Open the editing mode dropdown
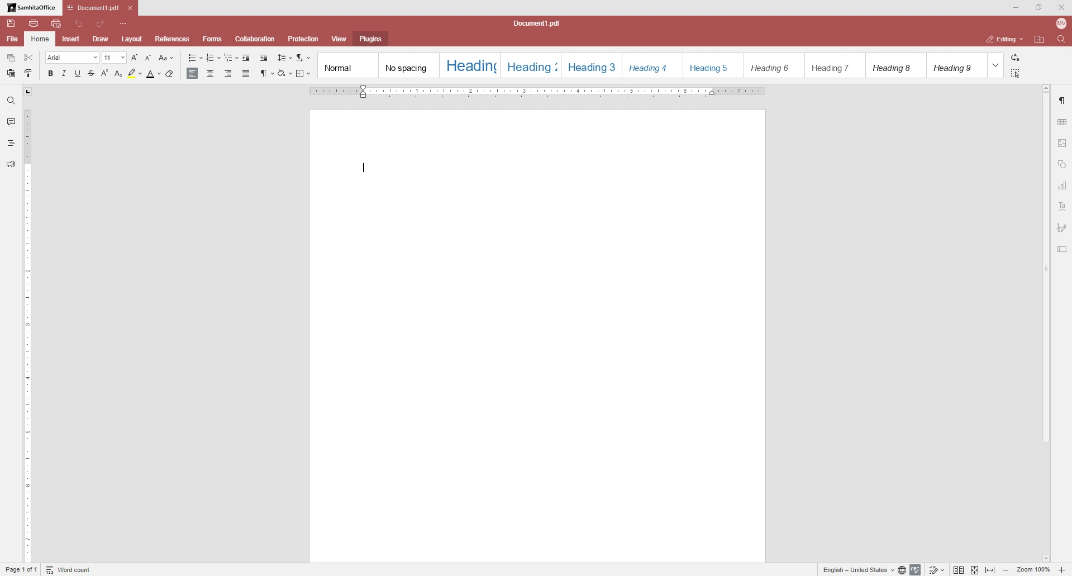This screenshot has height=576, width=1072. pos(1005,40)
